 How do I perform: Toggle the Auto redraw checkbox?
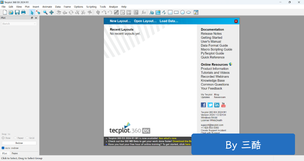(3, 148)
